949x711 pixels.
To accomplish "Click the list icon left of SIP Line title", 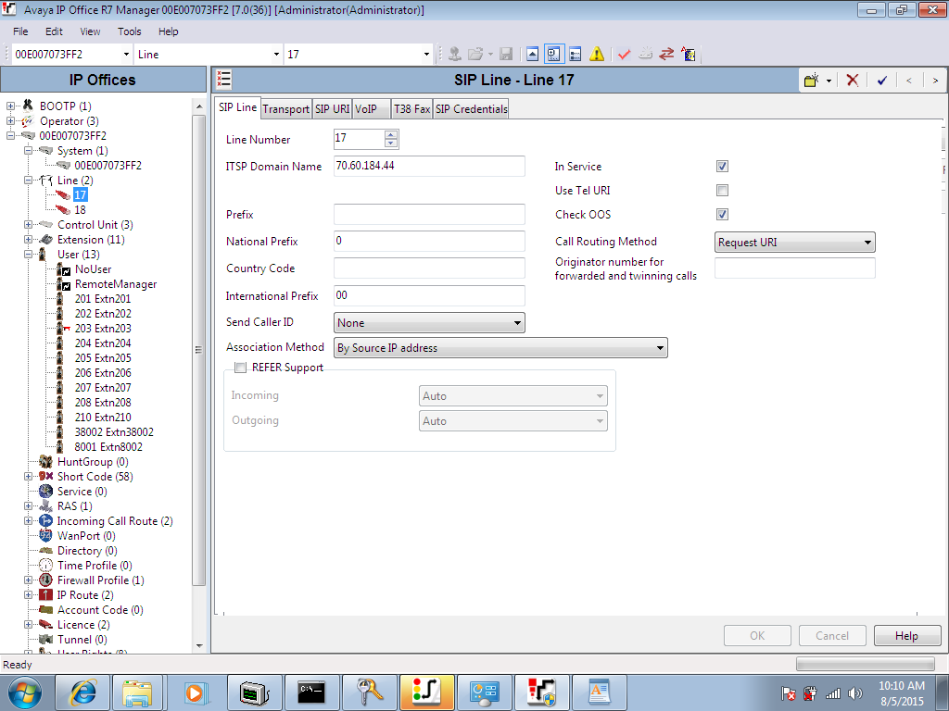I will tap(224, 80).
